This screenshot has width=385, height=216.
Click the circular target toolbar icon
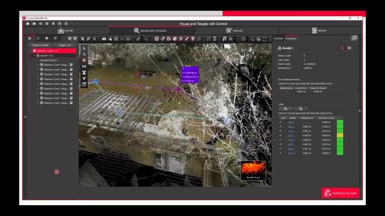click(x=156, y=38)
